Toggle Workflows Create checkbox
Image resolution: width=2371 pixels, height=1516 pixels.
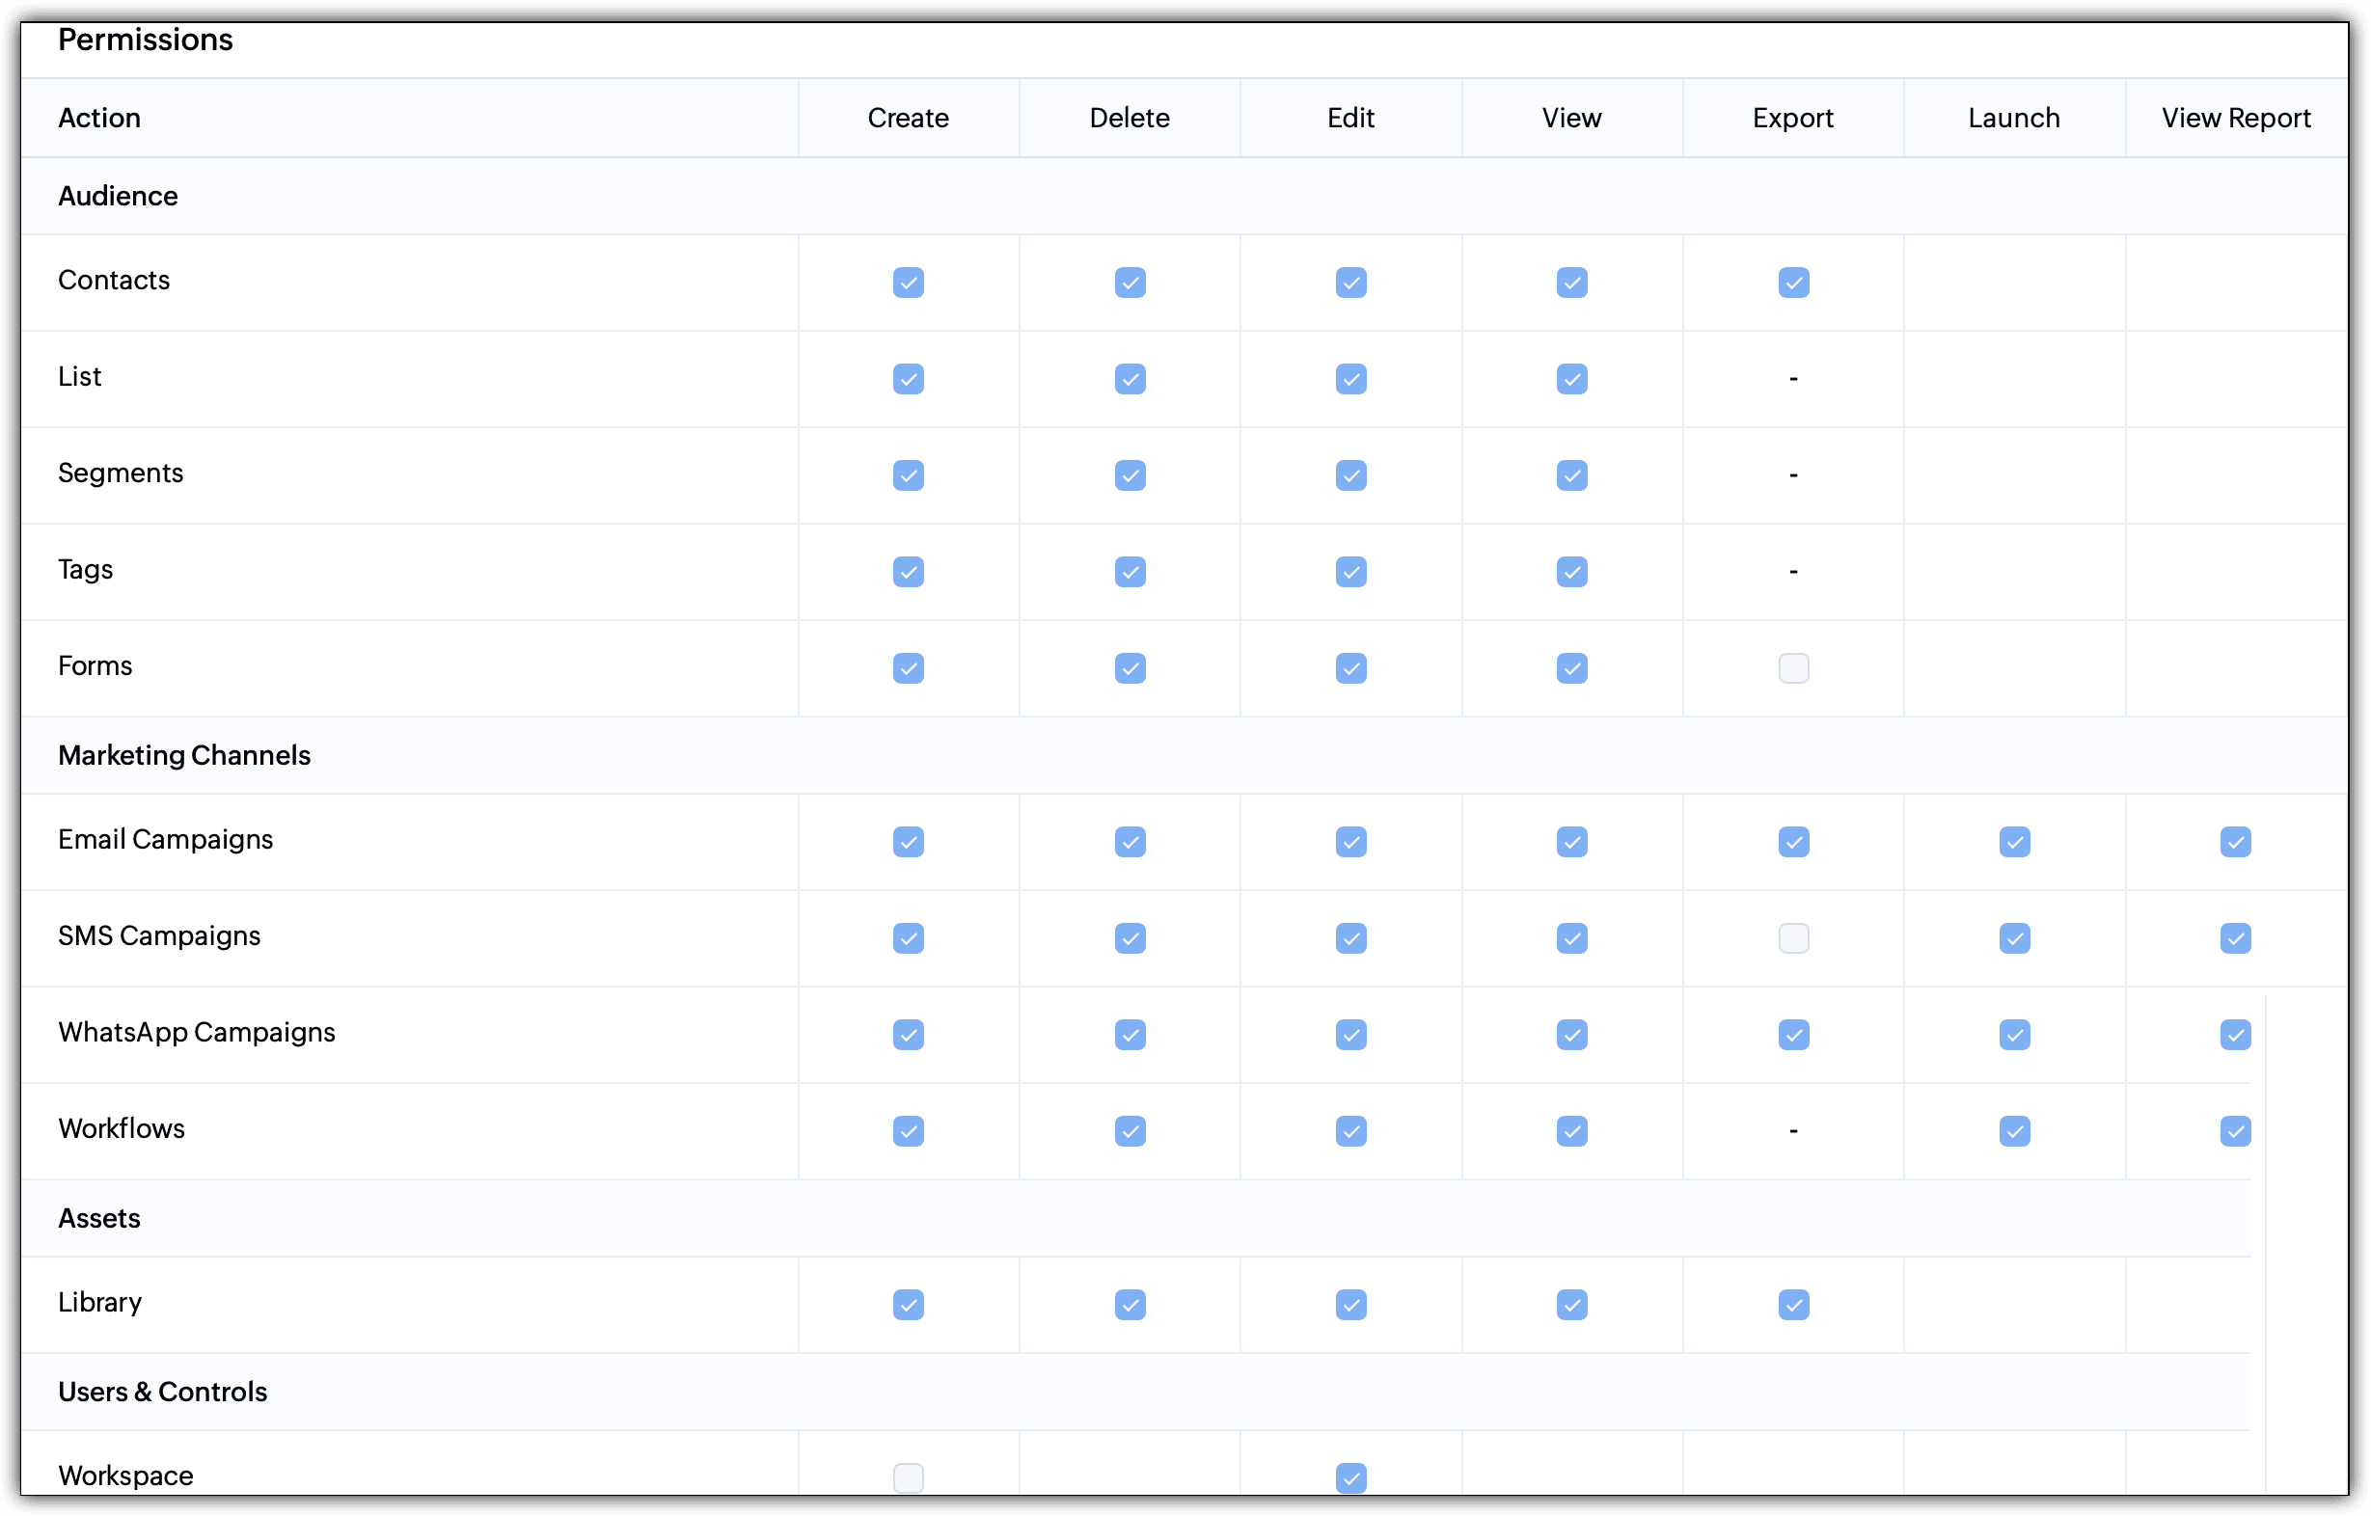coord(908,1131)
